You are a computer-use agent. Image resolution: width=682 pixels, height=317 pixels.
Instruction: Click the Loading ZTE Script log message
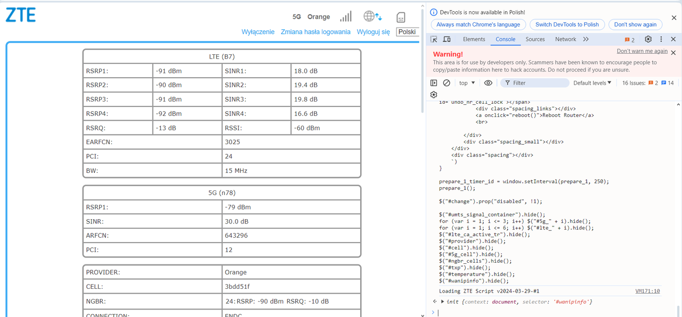(489, 291)
